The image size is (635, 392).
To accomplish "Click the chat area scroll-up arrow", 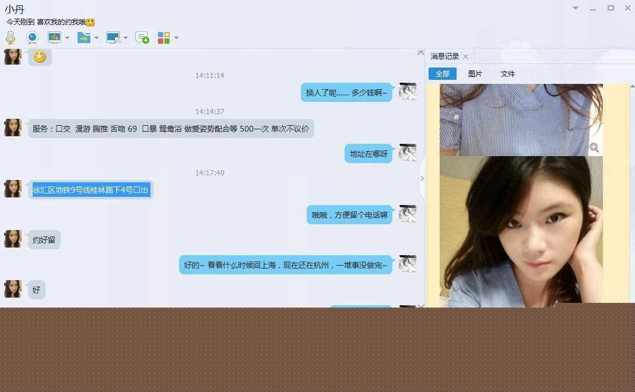I will click(x=421, y=52).
